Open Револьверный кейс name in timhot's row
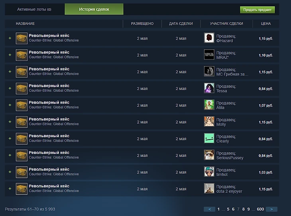This screenshot has height=216, width=291. pyautogui.click(x=49, y=169)
